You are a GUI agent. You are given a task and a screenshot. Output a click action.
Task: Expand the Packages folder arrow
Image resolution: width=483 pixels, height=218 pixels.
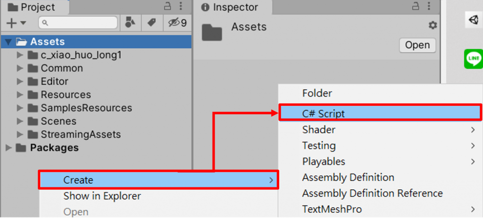pyautogui.click(x=8, y=148)
